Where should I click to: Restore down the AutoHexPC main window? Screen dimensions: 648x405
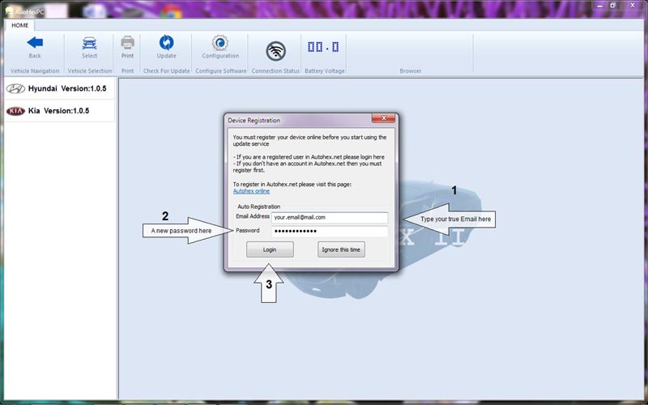tap(613, 6)
